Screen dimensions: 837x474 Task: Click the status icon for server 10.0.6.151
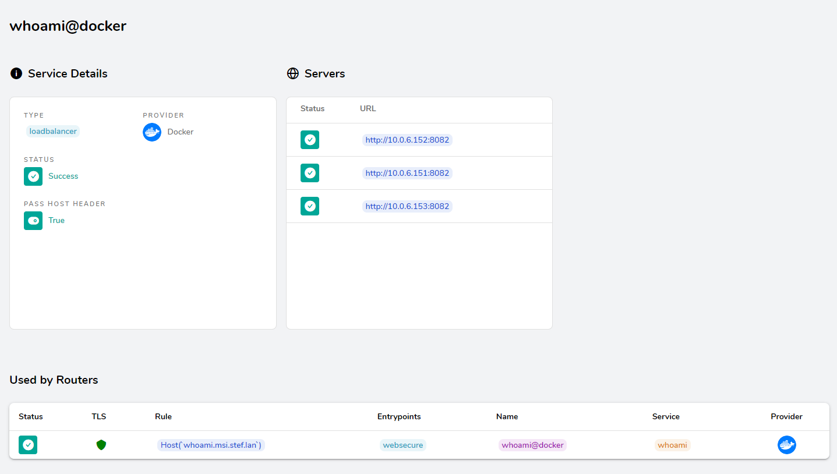310,173
